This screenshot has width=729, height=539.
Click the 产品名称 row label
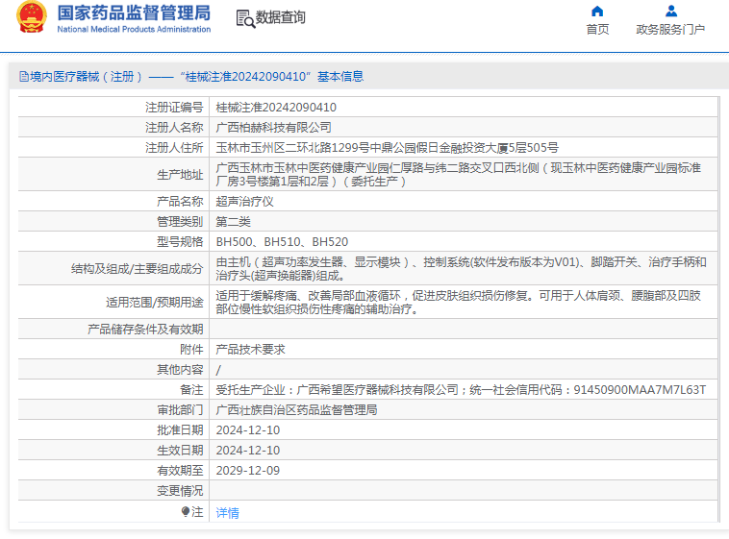[x=180, y=202]
